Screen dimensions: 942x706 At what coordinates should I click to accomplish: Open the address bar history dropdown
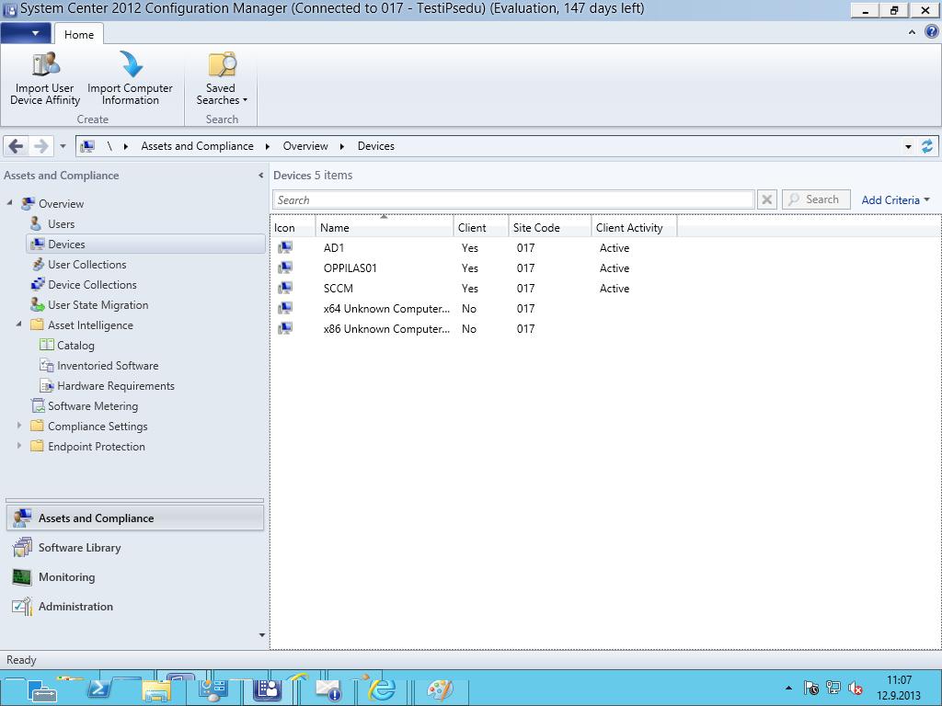tap(908, 146)
